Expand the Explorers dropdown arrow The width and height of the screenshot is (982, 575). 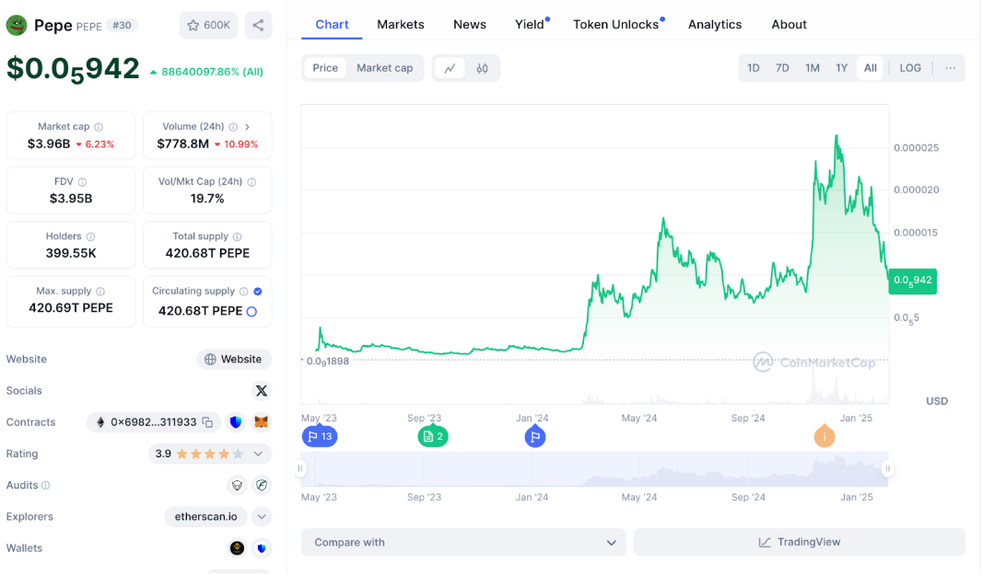pos(262,517)
